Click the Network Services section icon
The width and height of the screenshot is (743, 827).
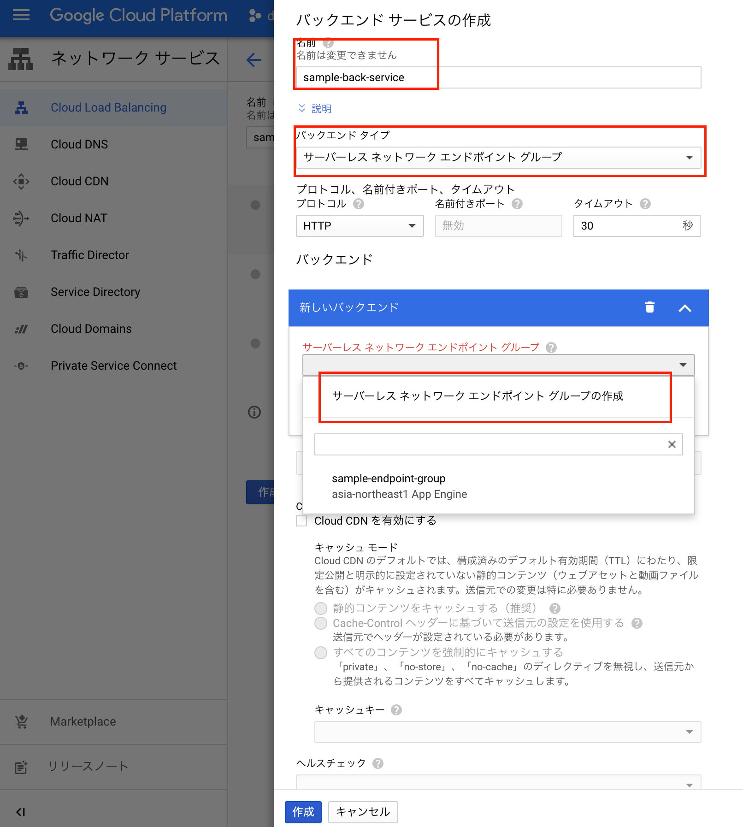pyautogui.click(x=21, y=59)
